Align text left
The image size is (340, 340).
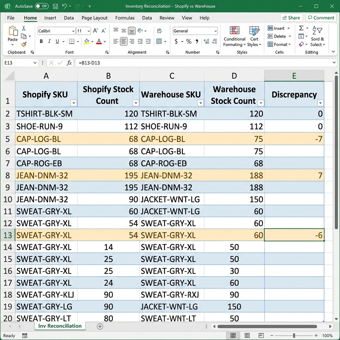point(116,41)
